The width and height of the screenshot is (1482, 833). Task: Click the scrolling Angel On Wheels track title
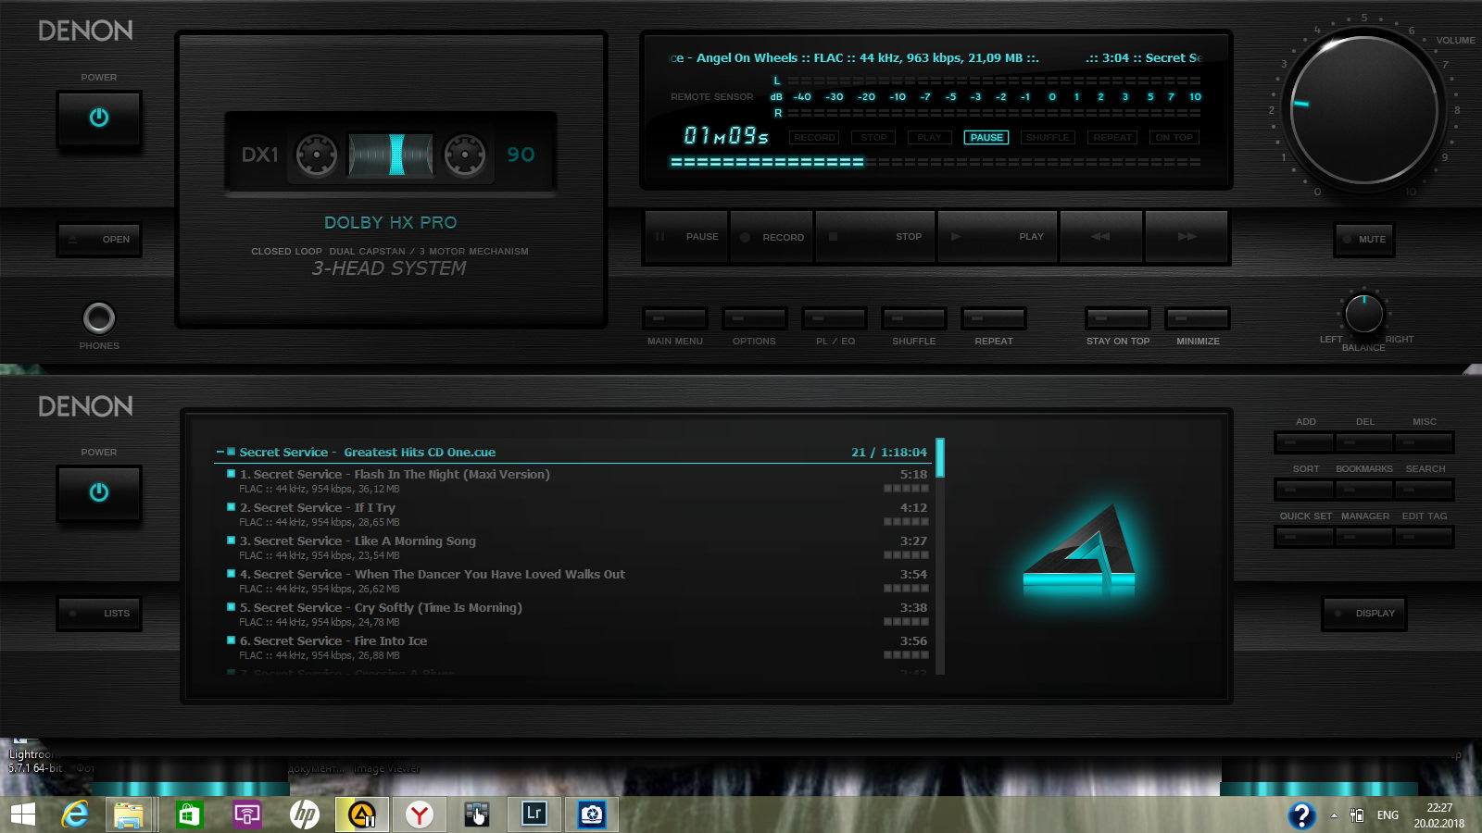854,57
